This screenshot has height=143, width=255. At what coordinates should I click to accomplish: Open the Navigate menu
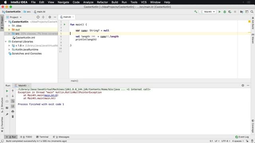(63, 2)
